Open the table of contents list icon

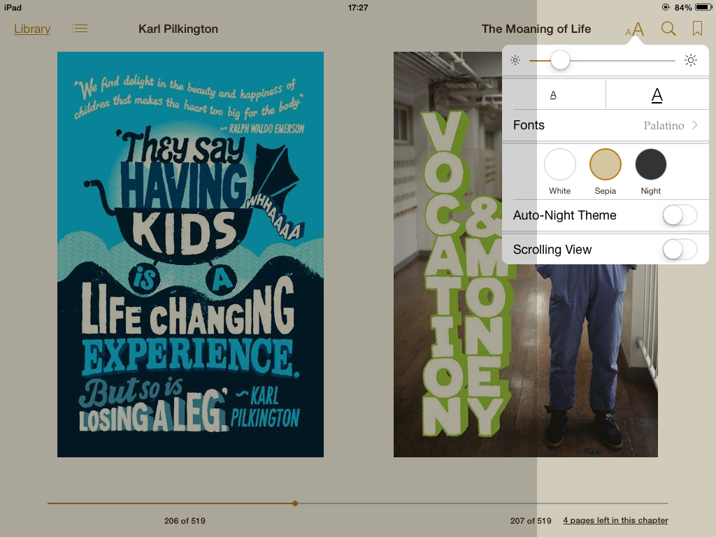80,29
